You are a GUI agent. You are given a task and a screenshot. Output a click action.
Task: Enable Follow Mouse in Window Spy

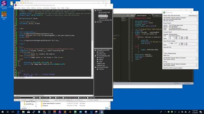coord(197,16)
